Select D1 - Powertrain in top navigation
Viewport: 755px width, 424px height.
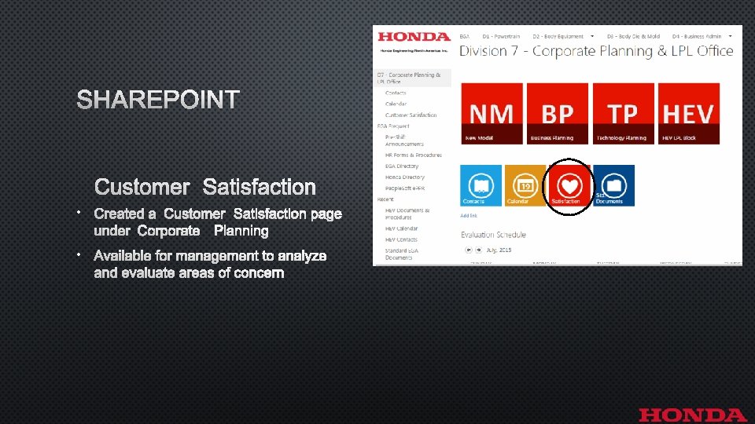click(501, 37)
